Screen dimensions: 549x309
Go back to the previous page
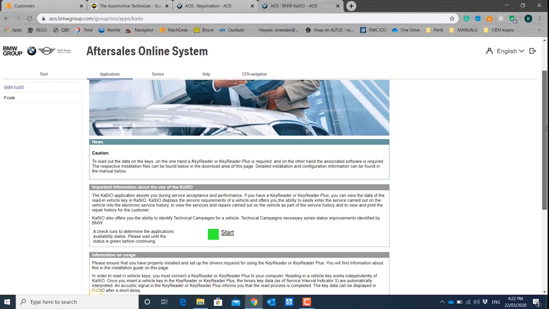6,18
